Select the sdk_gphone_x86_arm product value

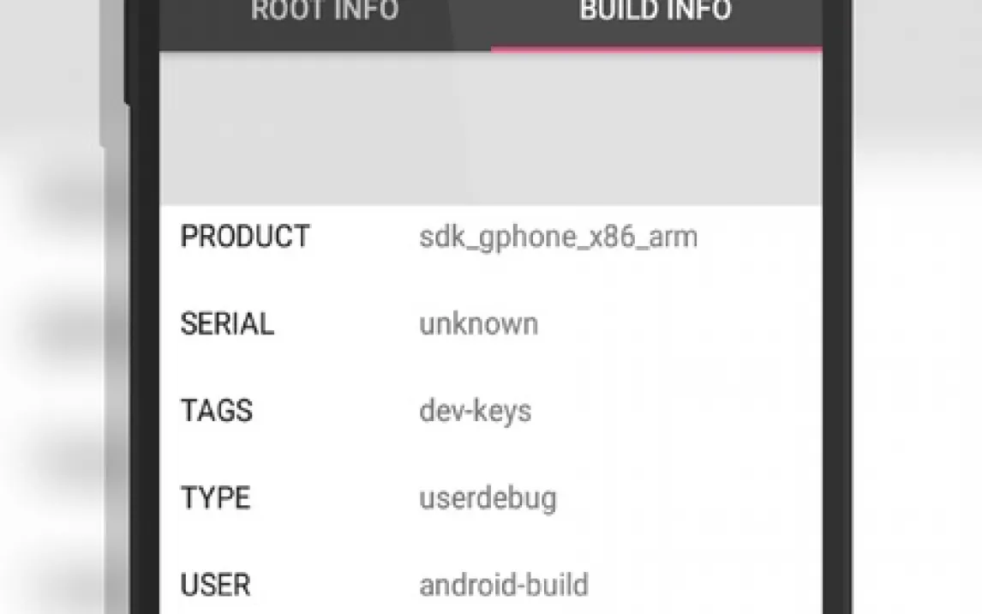558,237
